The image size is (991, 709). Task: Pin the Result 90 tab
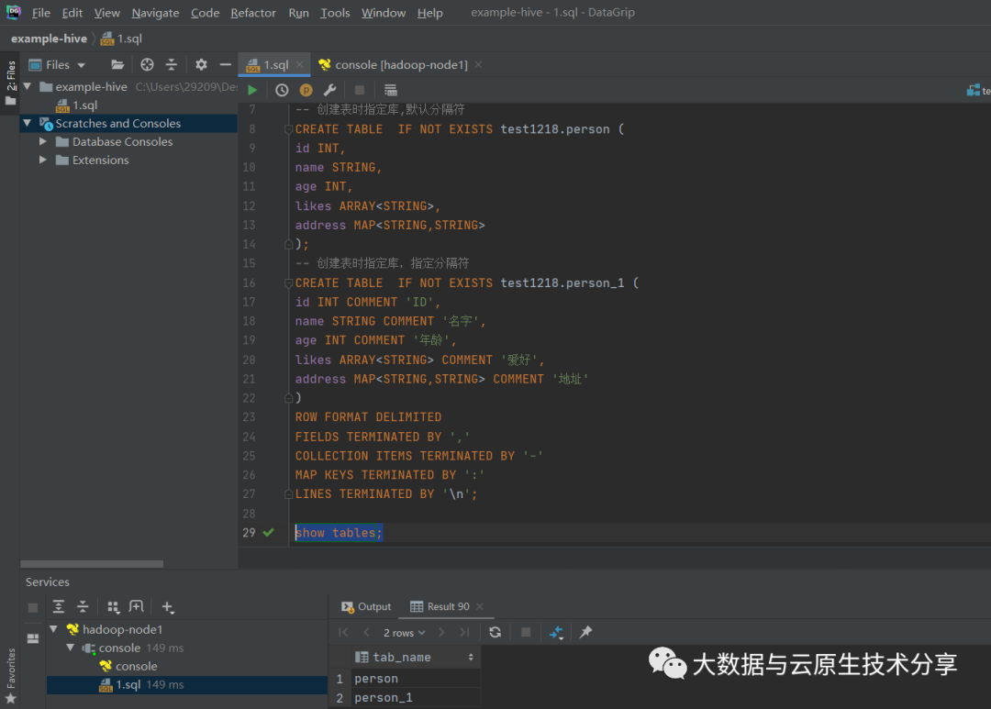586,633
